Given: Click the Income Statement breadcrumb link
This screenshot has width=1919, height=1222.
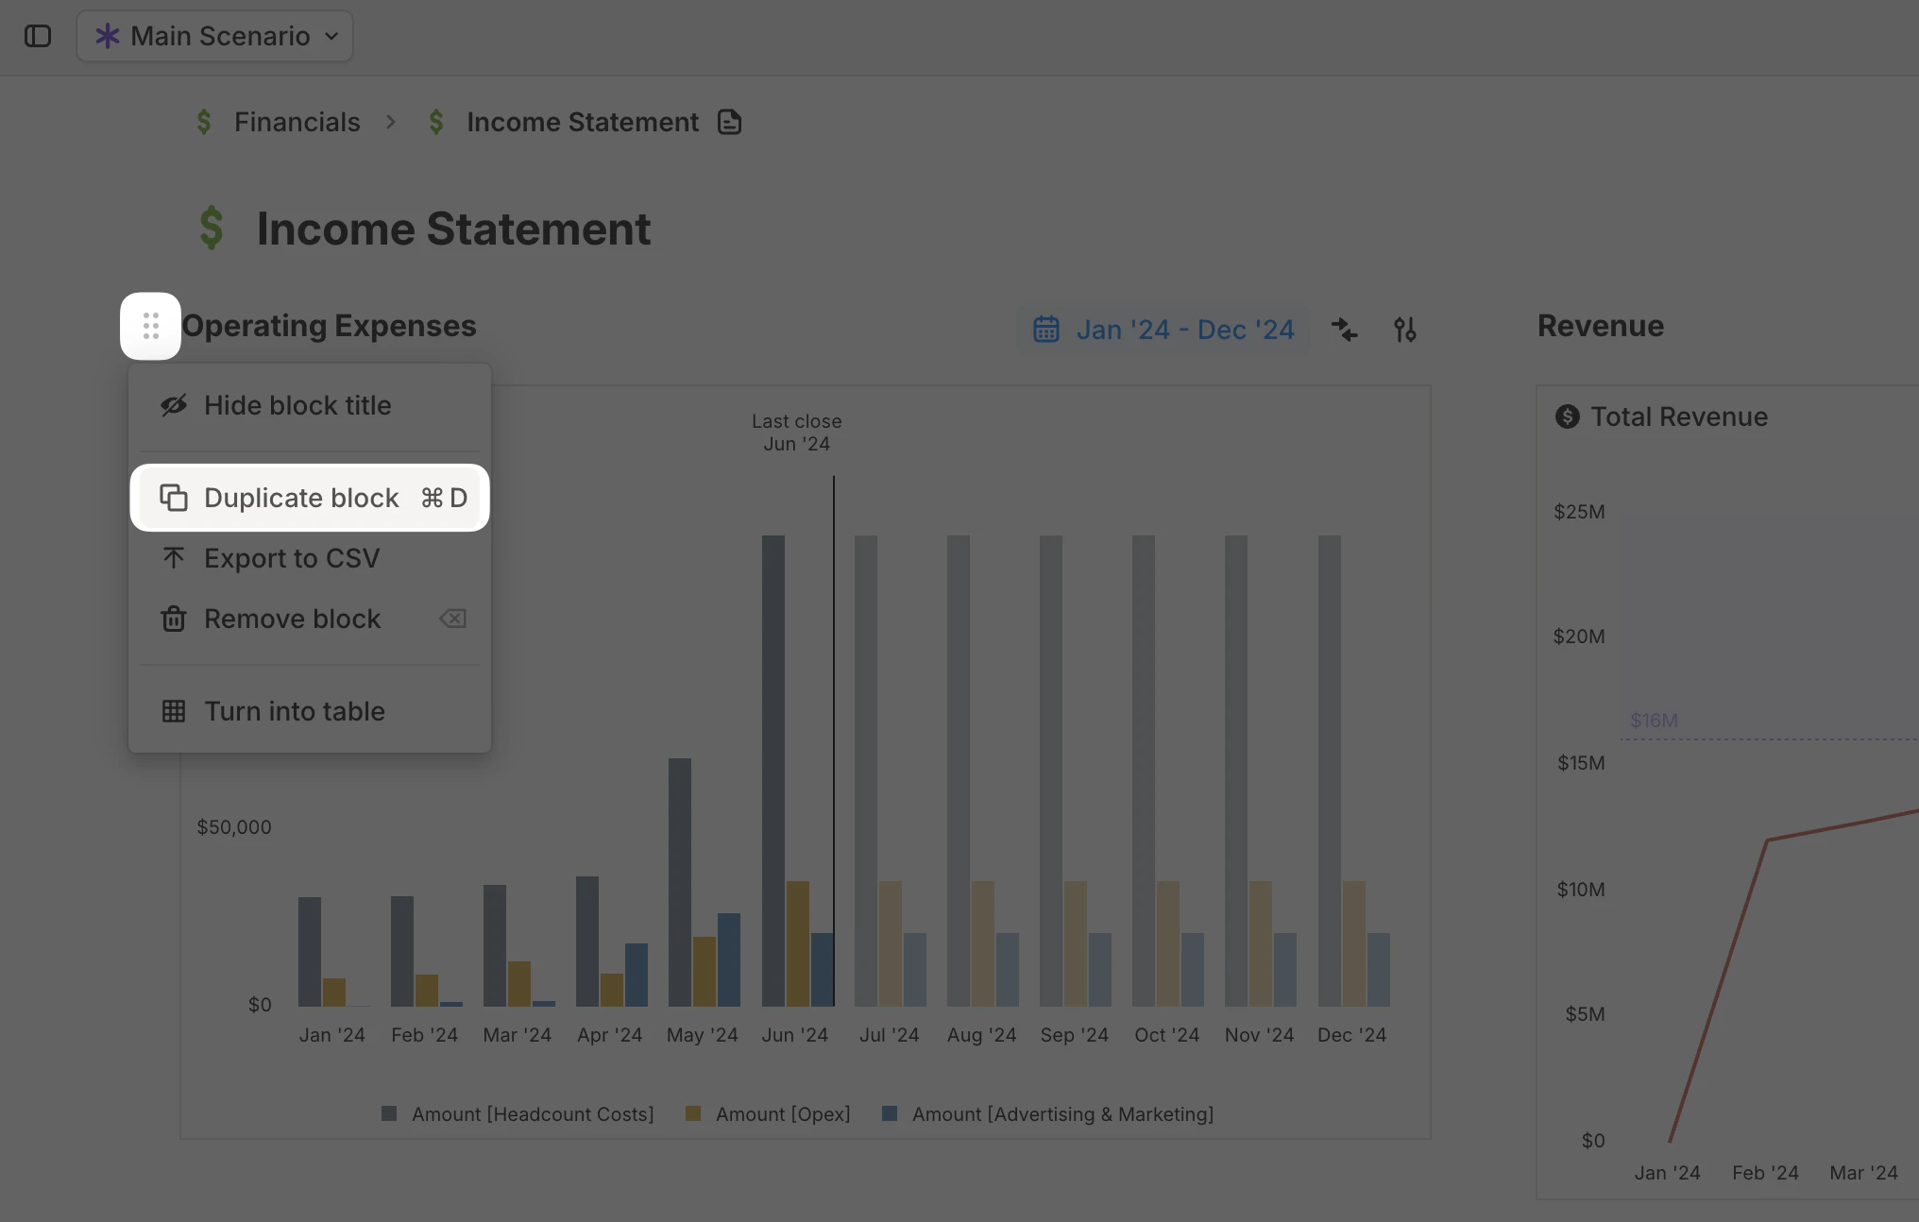Looking at the screenshot, I should pos(582,122).
